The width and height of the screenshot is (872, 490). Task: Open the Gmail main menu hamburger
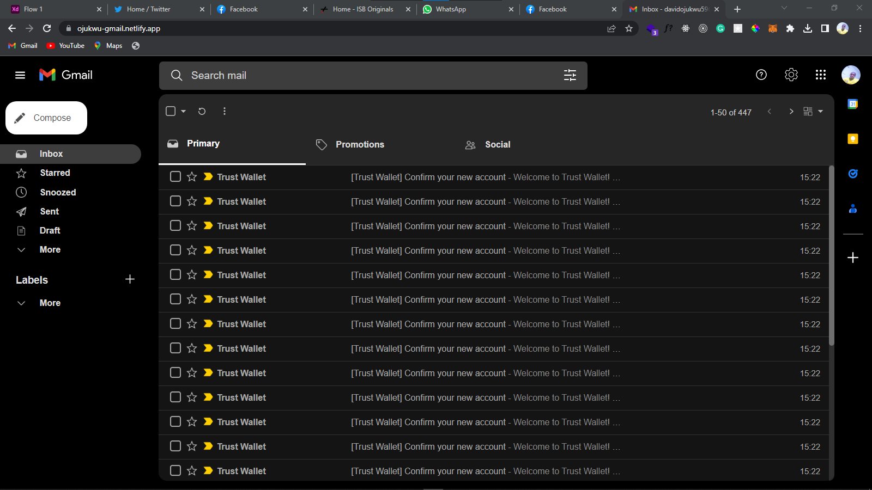(20, 75)
